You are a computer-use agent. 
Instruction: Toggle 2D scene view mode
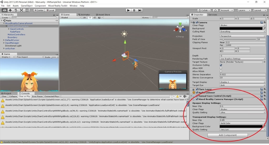point(84,18)
